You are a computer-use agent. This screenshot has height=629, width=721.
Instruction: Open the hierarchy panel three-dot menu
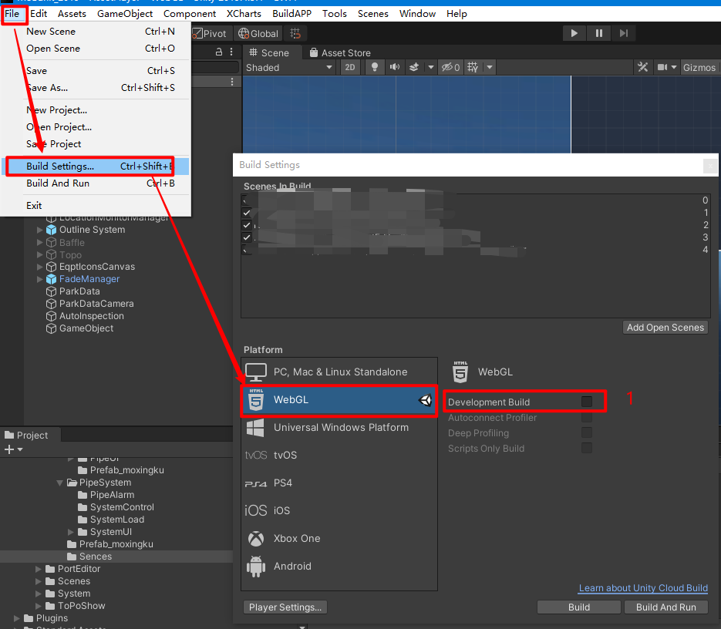pos(231,52)
